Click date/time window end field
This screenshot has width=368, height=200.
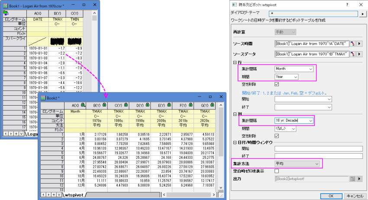coord(319,156)
